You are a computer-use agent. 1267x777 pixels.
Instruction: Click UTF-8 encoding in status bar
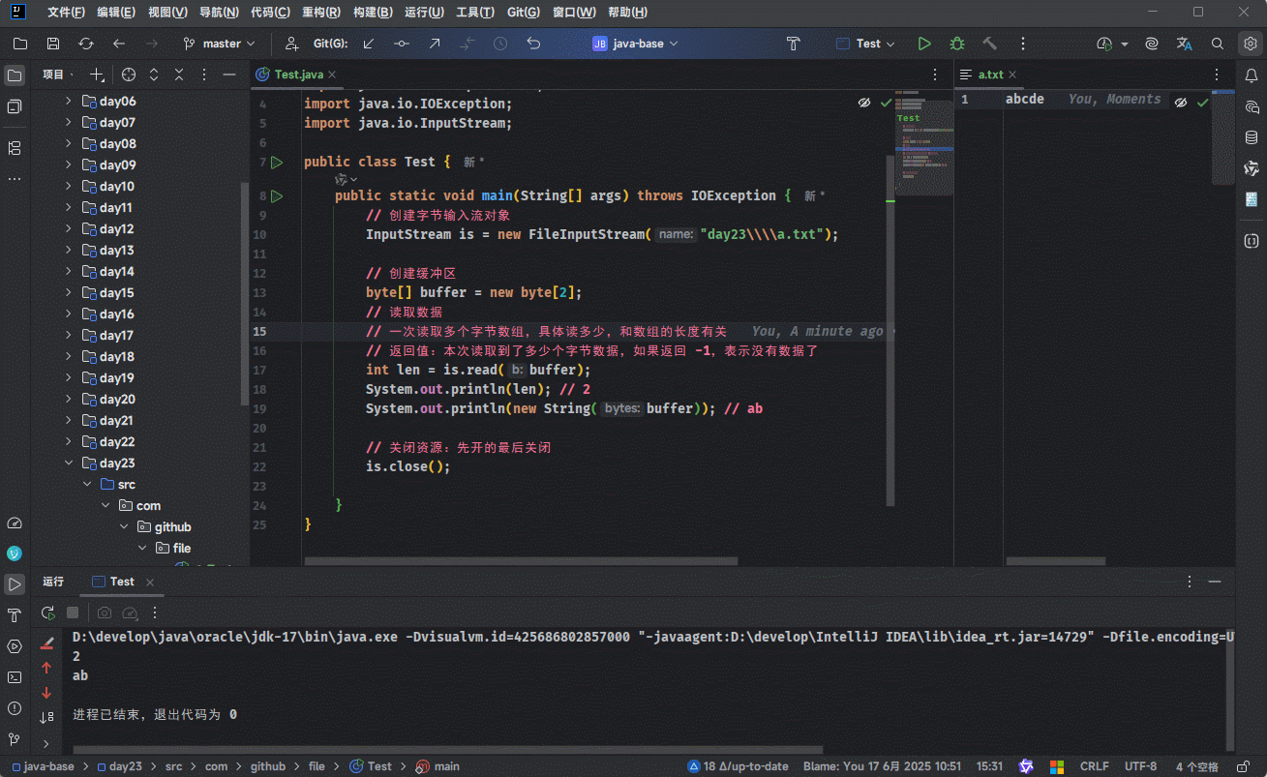tap(1140, 766)
